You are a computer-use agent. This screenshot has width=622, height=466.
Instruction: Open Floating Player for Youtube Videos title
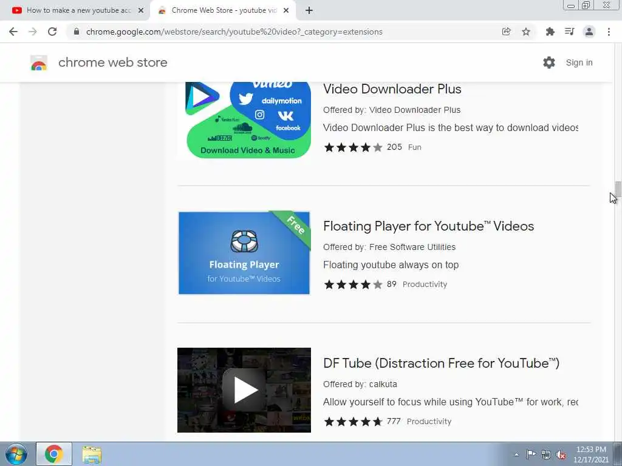pos(428,226)
